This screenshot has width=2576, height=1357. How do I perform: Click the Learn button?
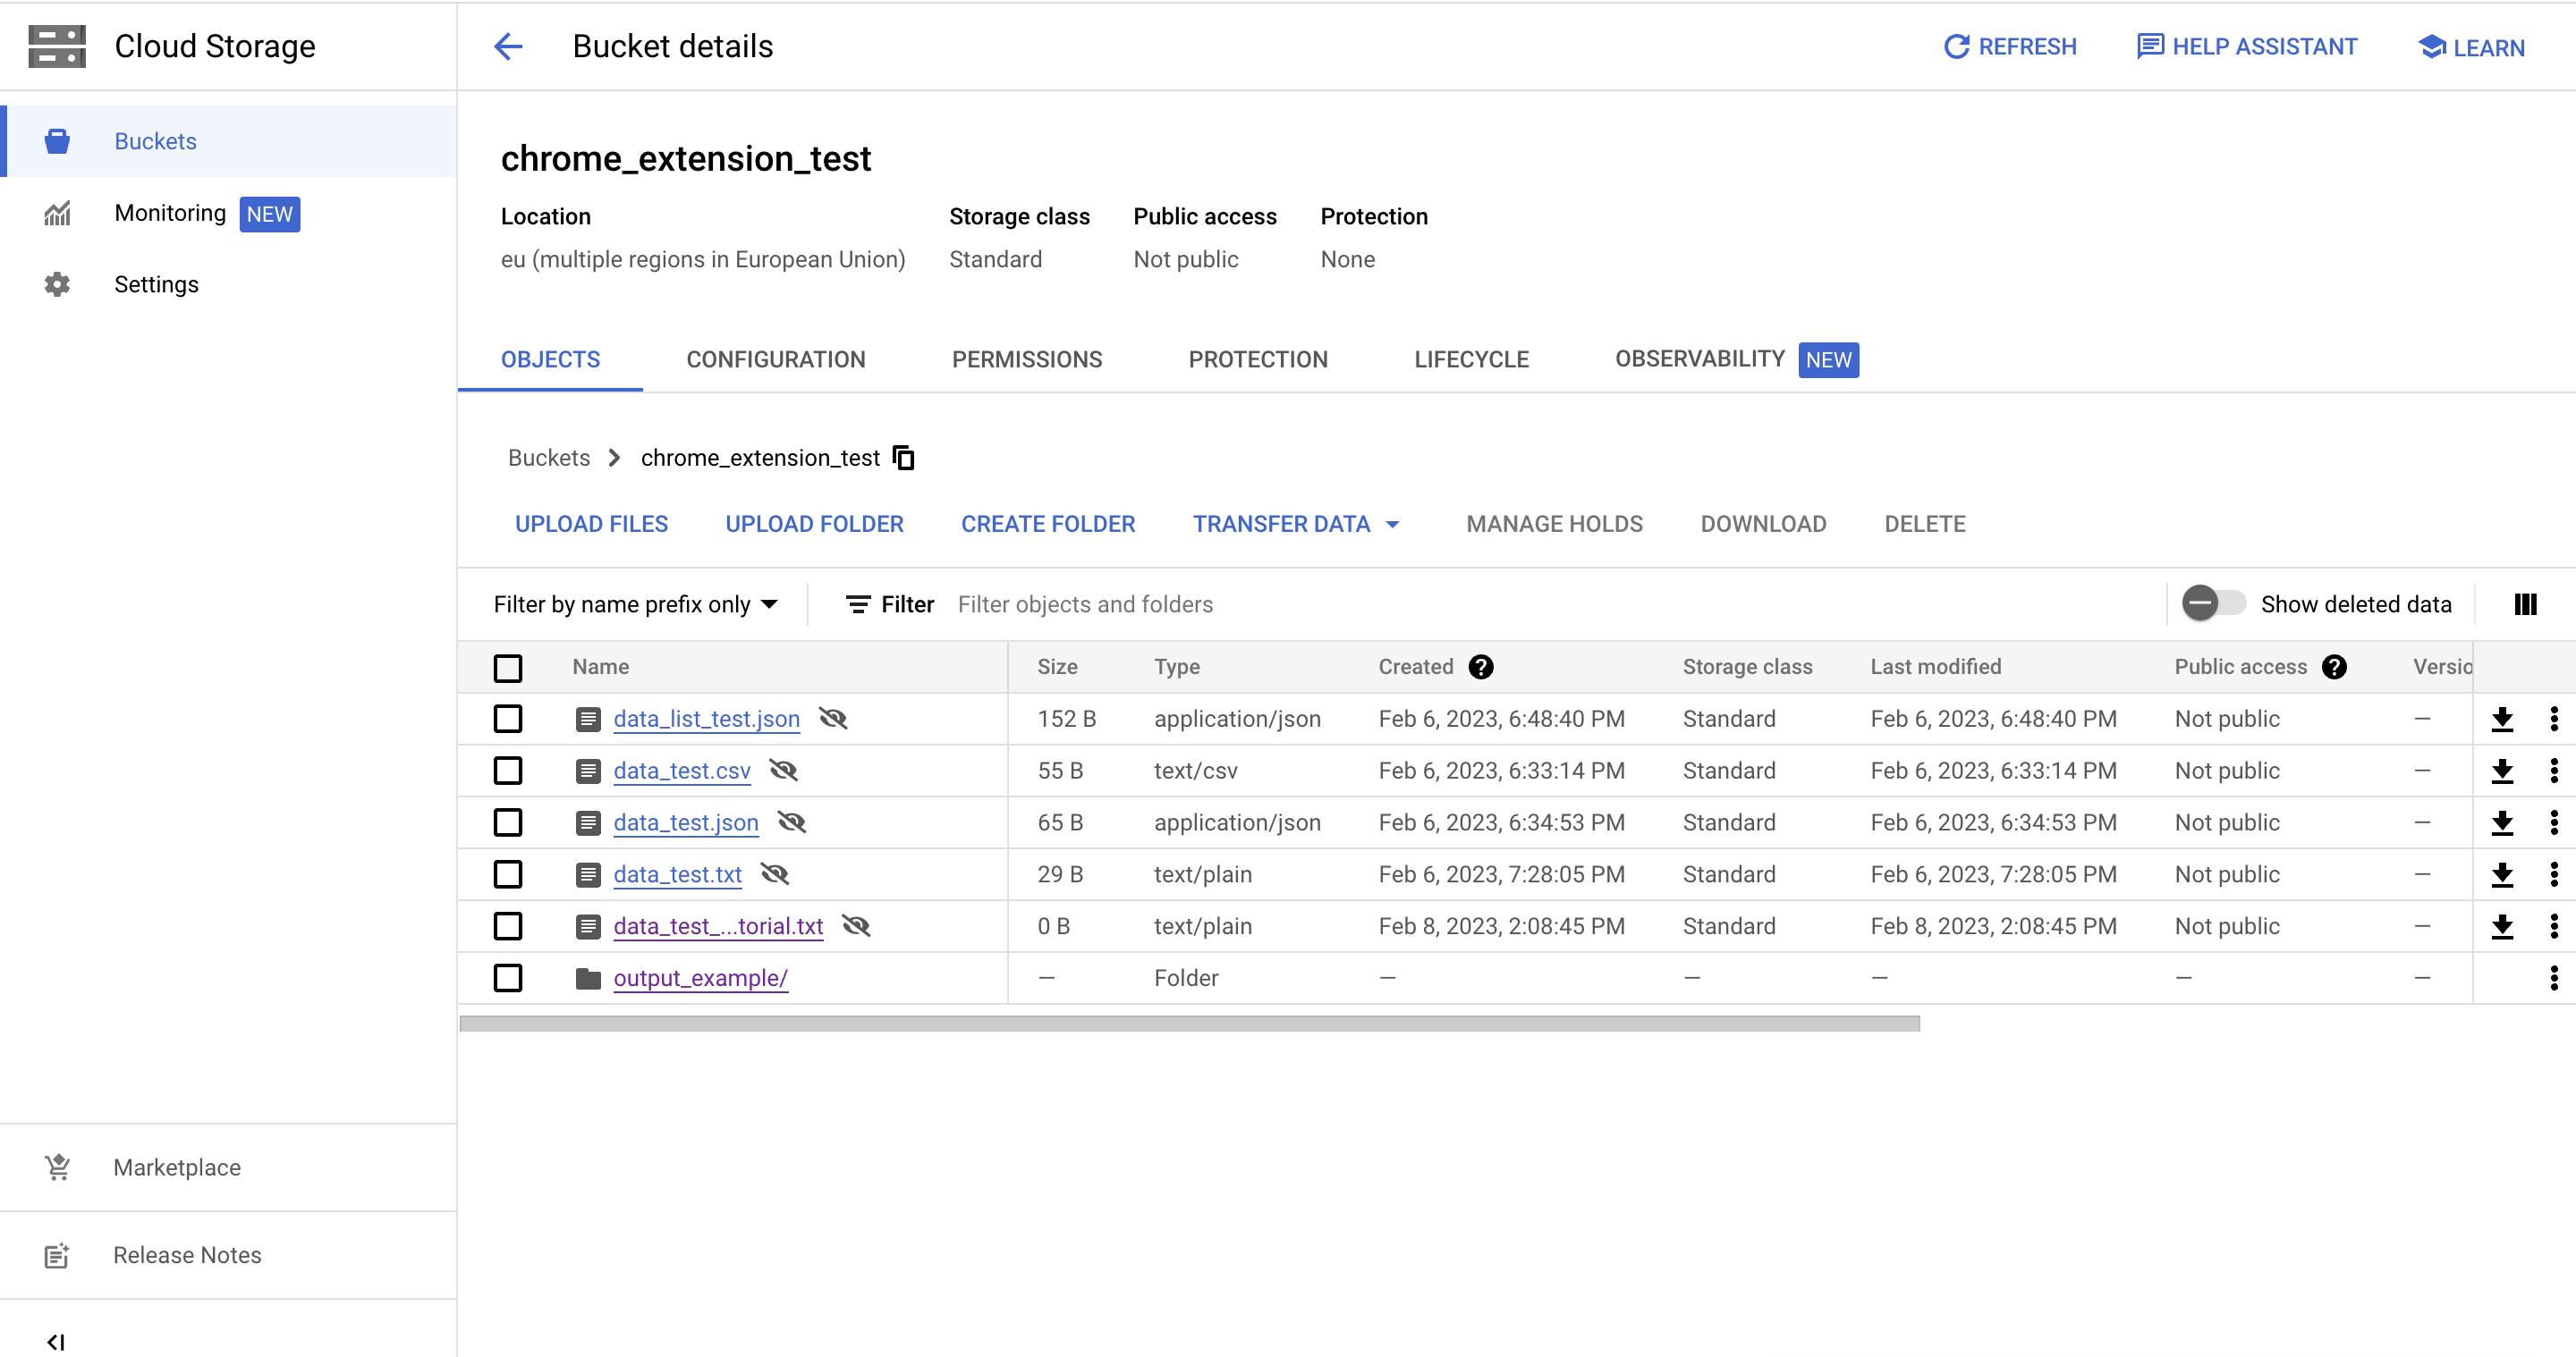(2471, 47)
